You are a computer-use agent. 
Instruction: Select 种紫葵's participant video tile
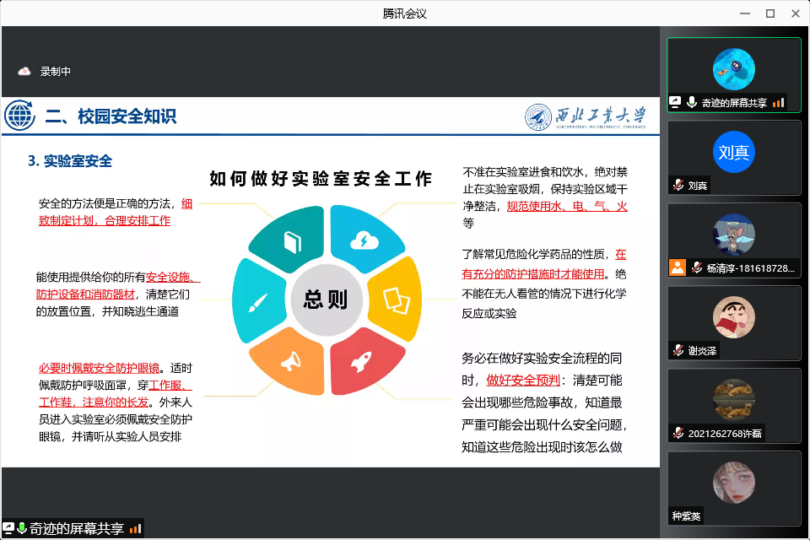tap(733, 487)
